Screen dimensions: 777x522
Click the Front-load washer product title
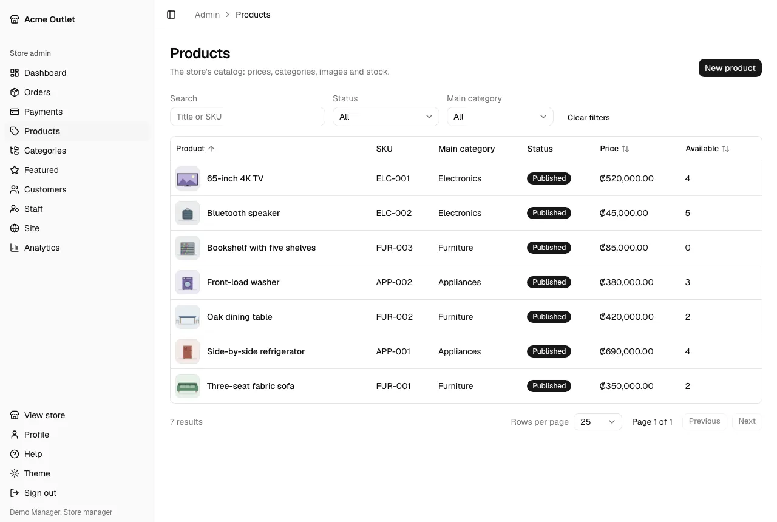click(x=243, y=282)
